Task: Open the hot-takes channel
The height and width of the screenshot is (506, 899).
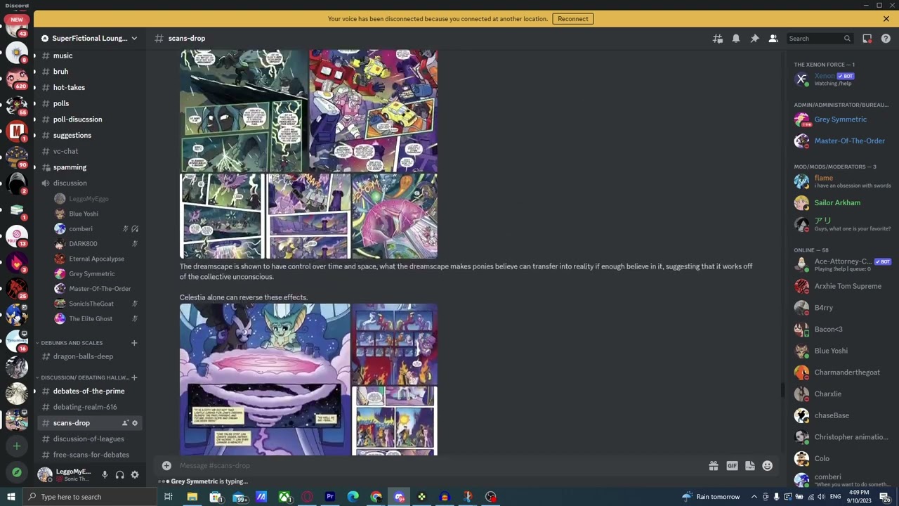Action: coord(89,88)
